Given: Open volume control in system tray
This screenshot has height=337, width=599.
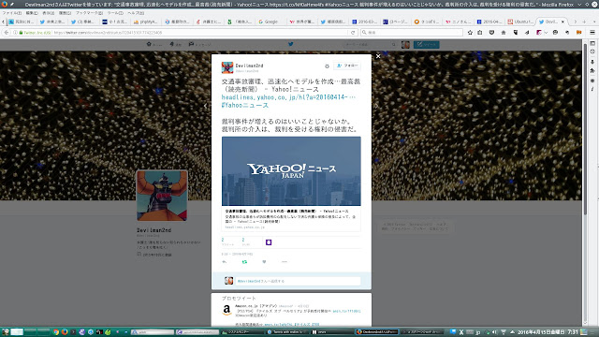Looking at the screenshot, I should pos(495,332).
